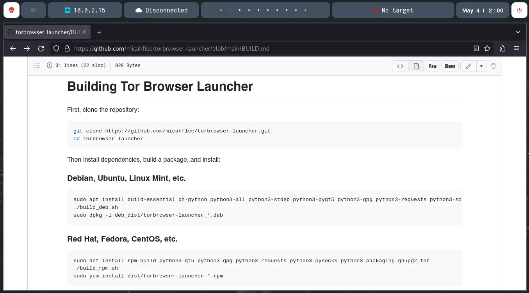Click the sudo dnf install command line
This screenshot has width=529, height=293.
point(251,261)
